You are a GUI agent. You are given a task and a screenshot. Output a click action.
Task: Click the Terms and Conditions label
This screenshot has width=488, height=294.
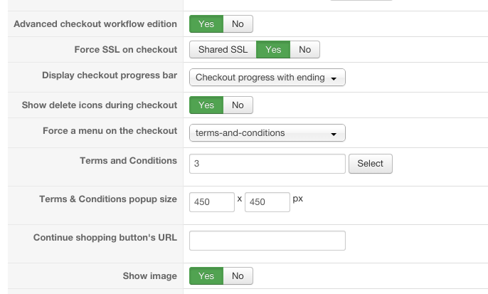(x=128, y=161)
